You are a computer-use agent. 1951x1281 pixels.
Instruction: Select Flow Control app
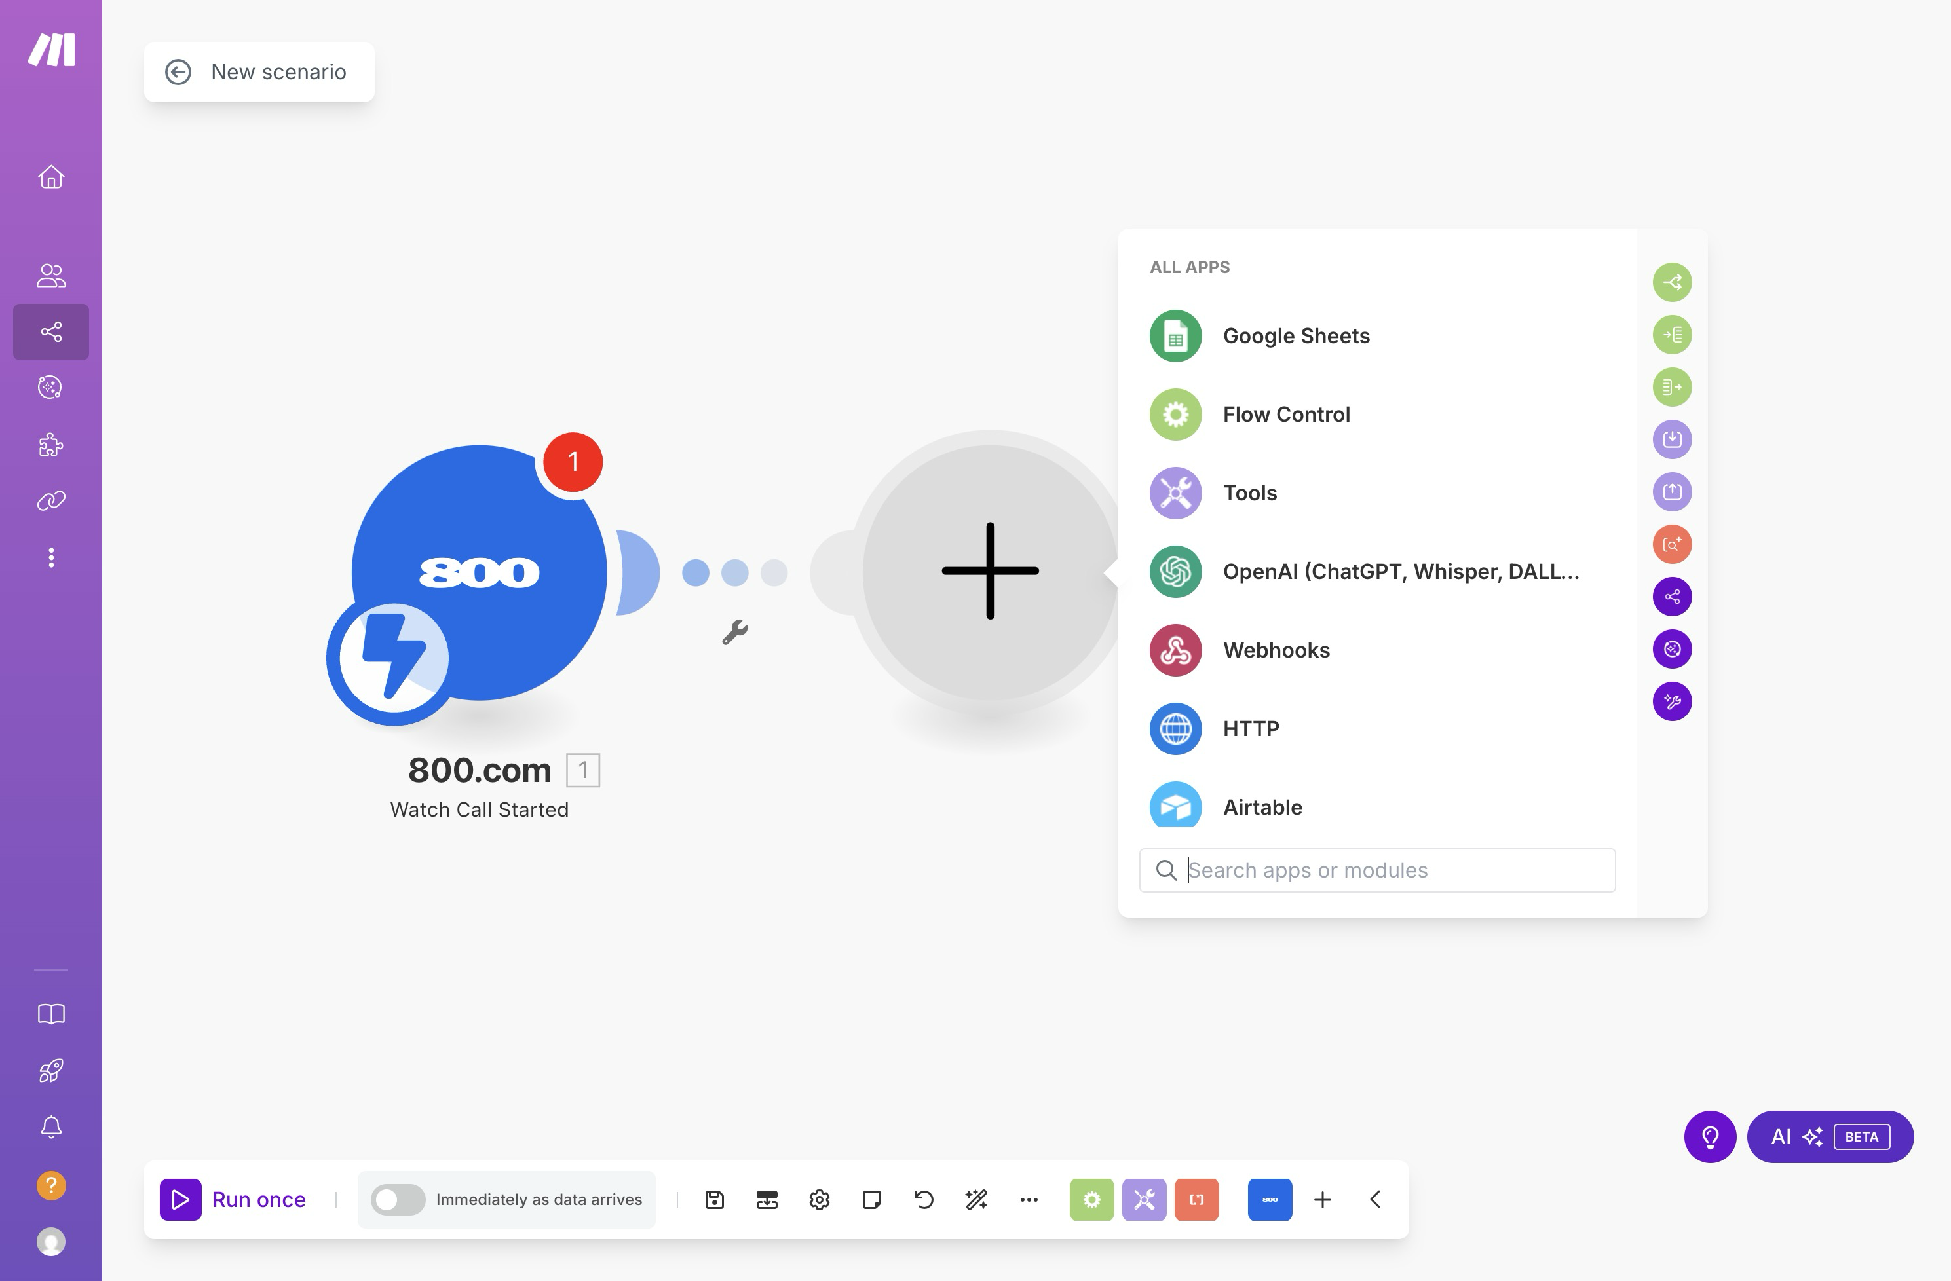point(1377,415)
